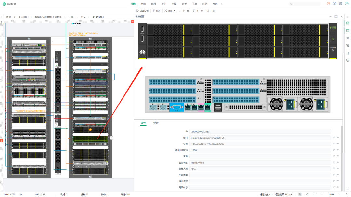The height and width of the screenshot is (197, 351).
Task: Toggle visibility eye for 读团体字 row
Action: pos(338,181)
